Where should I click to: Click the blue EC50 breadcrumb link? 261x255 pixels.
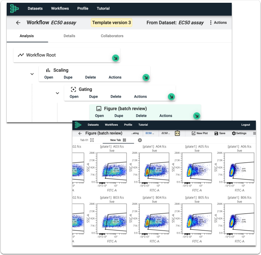point(149,133)
